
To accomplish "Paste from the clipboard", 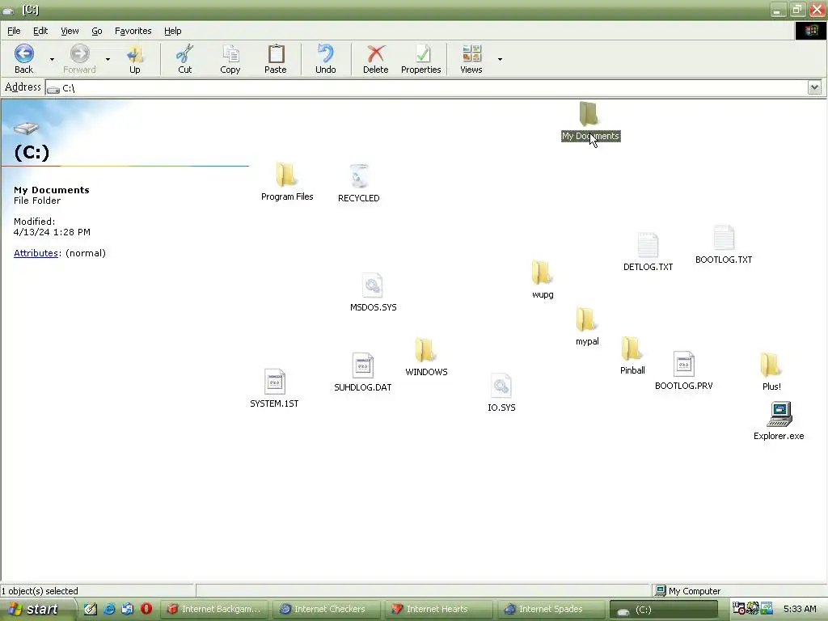I will [275, 58].
